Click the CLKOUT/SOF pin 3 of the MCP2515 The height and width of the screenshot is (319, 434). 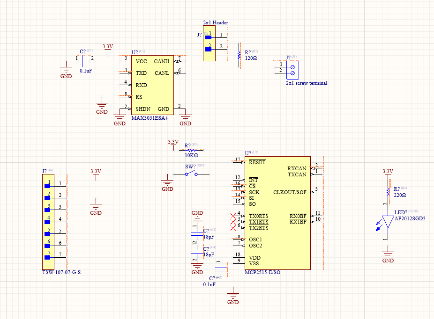click(316, 192)
